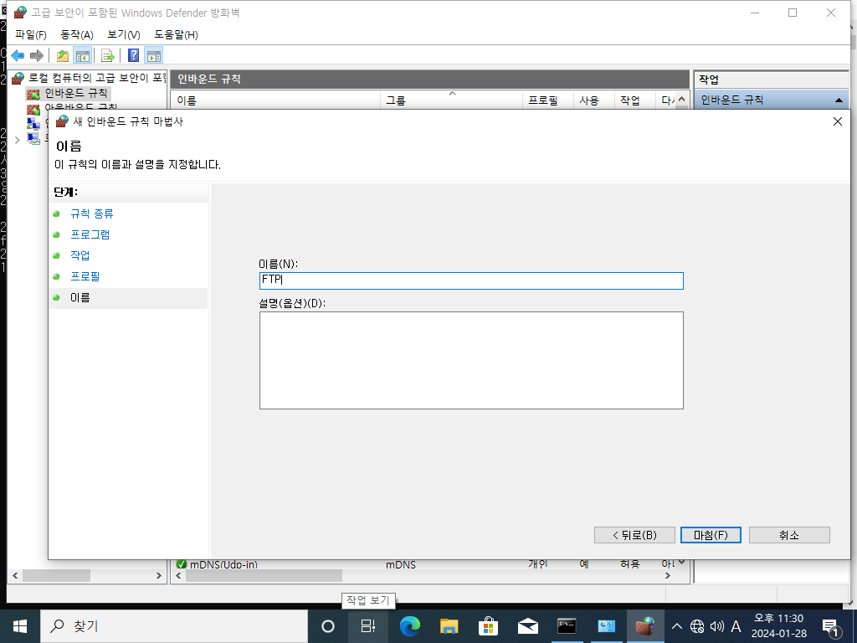Image resolution: width=857 pixels, height=643 pixels.
Task: Open Microsoft Store from taskbar
Action: pos(488,626)
